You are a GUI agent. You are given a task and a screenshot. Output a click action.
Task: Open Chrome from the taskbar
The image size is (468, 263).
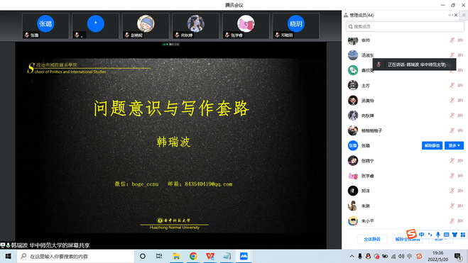(x=193, y=256)
